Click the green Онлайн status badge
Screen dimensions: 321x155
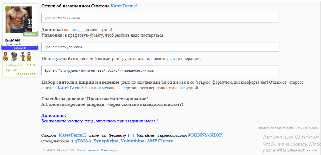[x=30, y=34]
